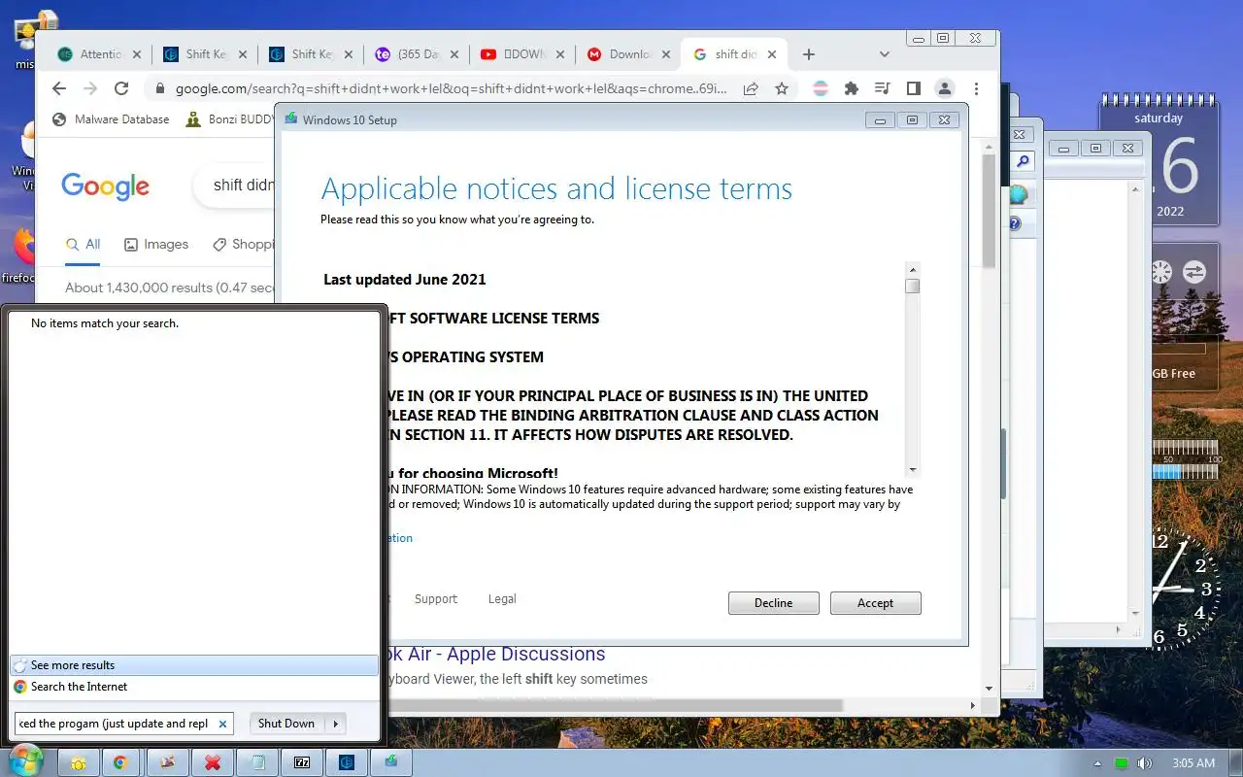
Task: Toggle the Chrome side panel
Action: (x=914, y=88)
